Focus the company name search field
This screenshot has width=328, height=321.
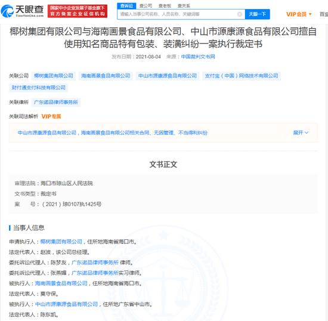pos(178,14)
